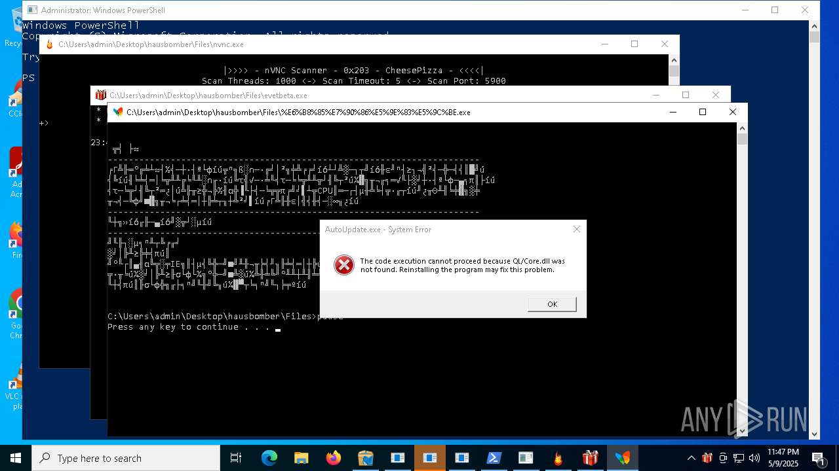Click the front console window's title icon
The width and height of the screenshot is (839, 471).
point(118,112)
